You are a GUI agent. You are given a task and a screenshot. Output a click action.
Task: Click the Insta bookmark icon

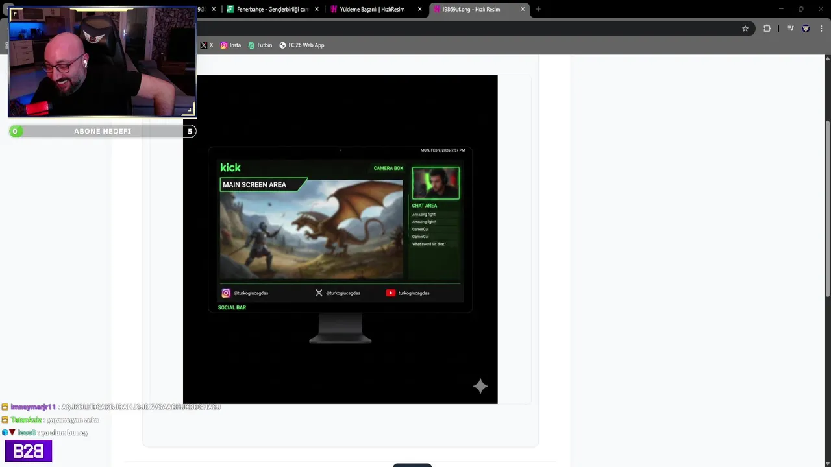[224, 45]
